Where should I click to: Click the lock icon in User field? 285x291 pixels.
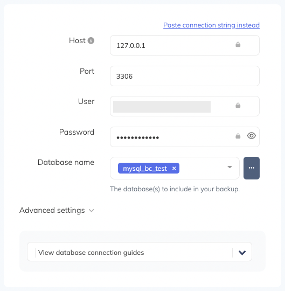238,106
